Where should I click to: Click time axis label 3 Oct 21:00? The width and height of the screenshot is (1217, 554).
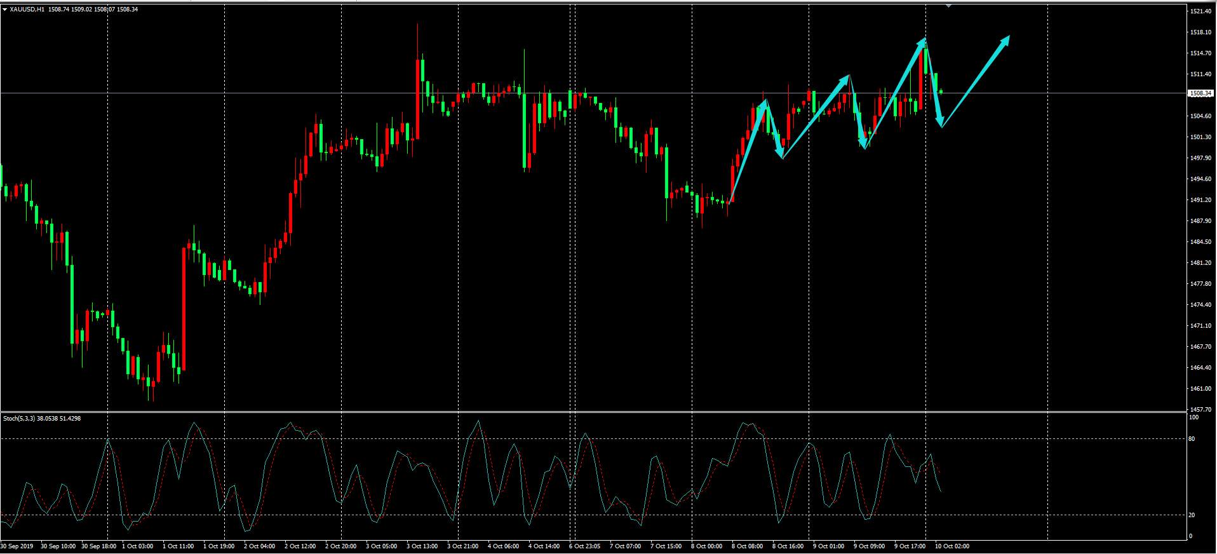(463, 546)
